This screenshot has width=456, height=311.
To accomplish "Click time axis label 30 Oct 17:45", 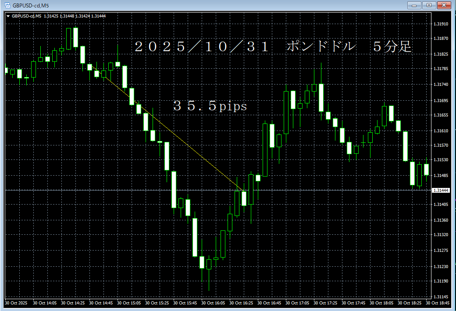I will [x=353, y=303].
